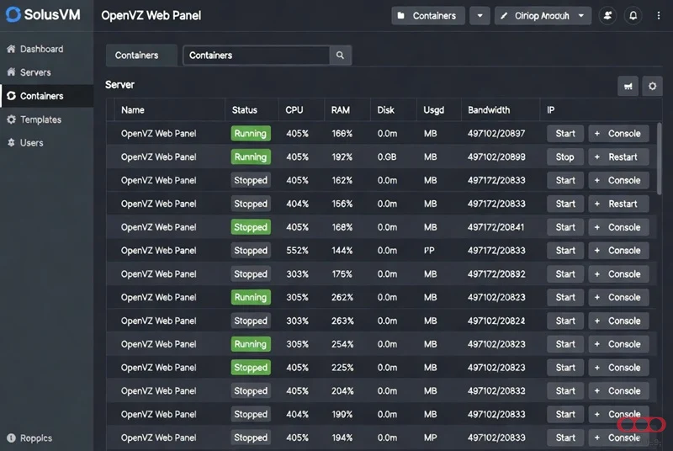
Task: Click the server toolbar icon left of gear
Action: 628,87
